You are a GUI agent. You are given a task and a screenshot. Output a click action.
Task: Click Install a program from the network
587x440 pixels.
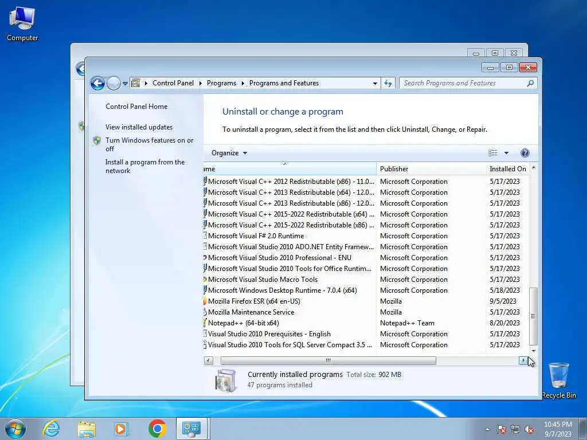(145, 166)
